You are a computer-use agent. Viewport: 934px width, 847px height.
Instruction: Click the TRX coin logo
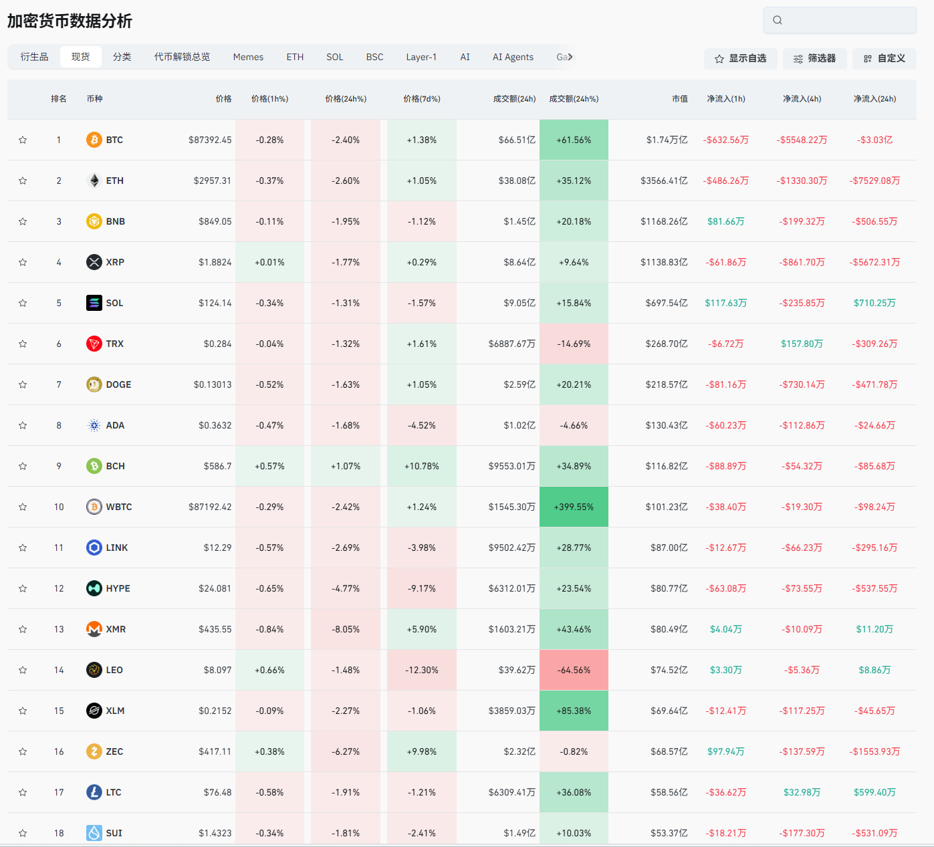(94, 344)
